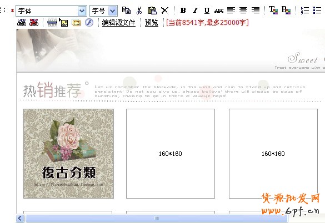Click the paste clipboard icon

(x=152, y=11)
